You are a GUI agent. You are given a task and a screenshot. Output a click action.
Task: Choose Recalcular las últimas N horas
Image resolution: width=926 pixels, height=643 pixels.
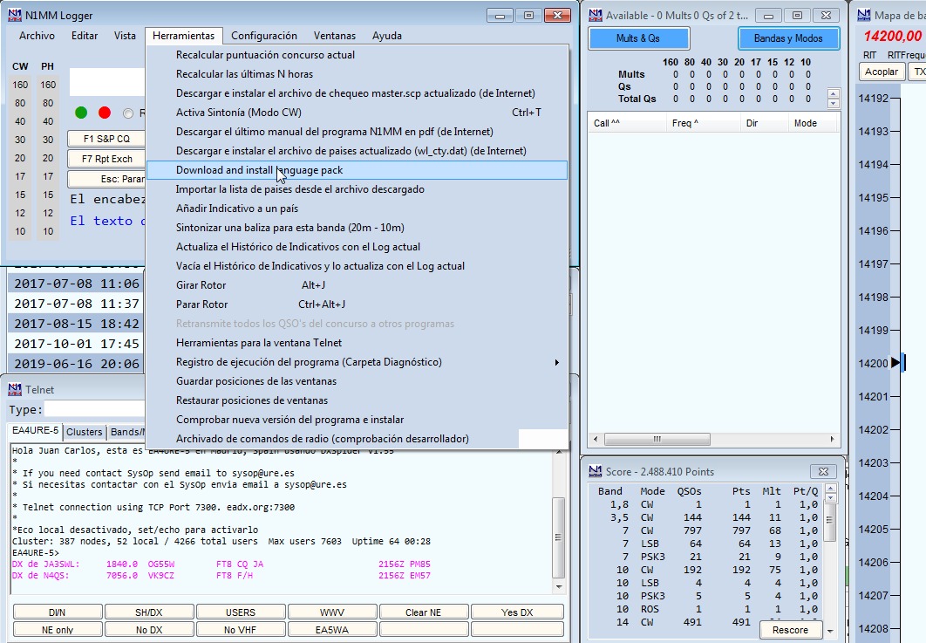coord(357,74)
